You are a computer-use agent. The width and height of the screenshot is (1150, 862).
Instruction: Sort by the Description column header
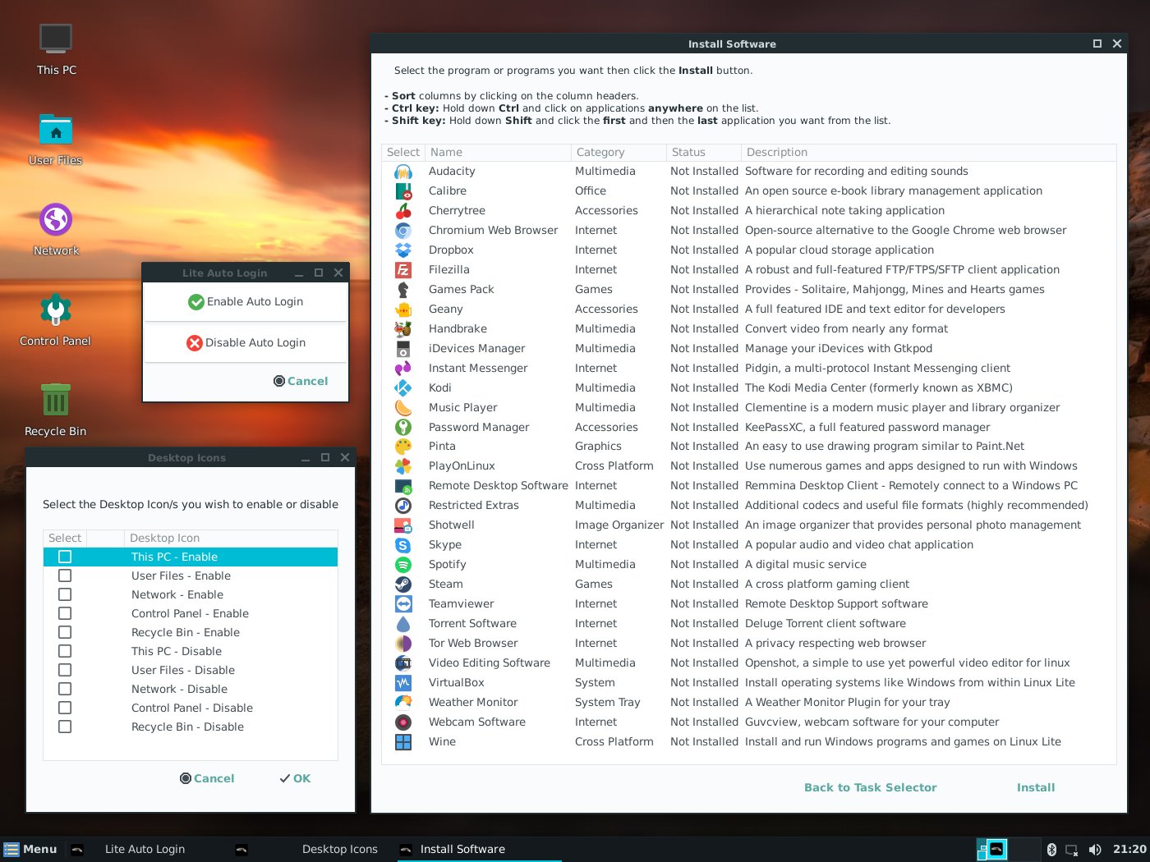[929, 152]
